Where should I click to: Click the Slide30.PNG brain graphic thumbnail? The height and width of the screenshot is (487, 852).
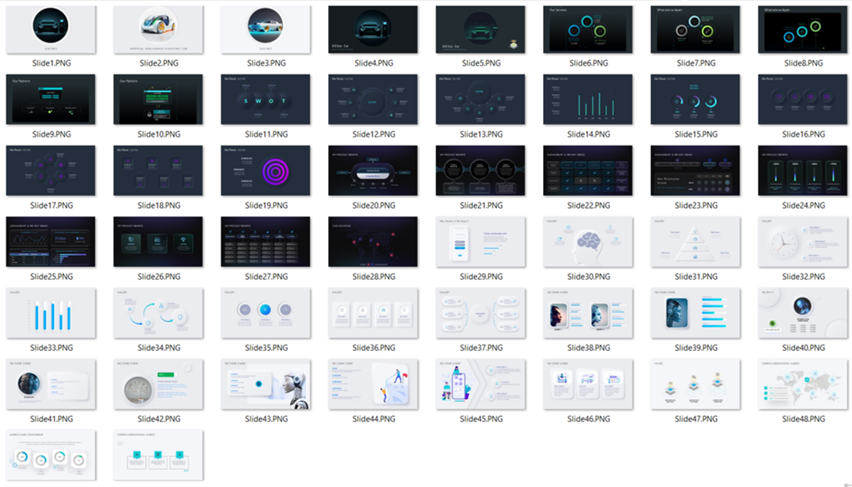[588, 242]
